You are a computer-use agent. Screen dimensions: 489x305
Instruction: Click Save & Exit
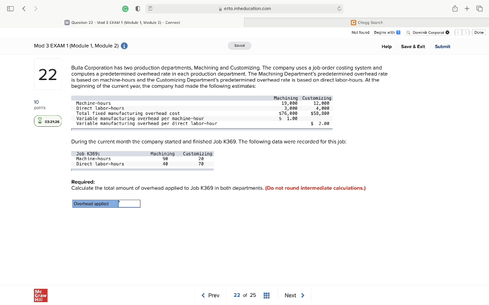pos(413,46)
